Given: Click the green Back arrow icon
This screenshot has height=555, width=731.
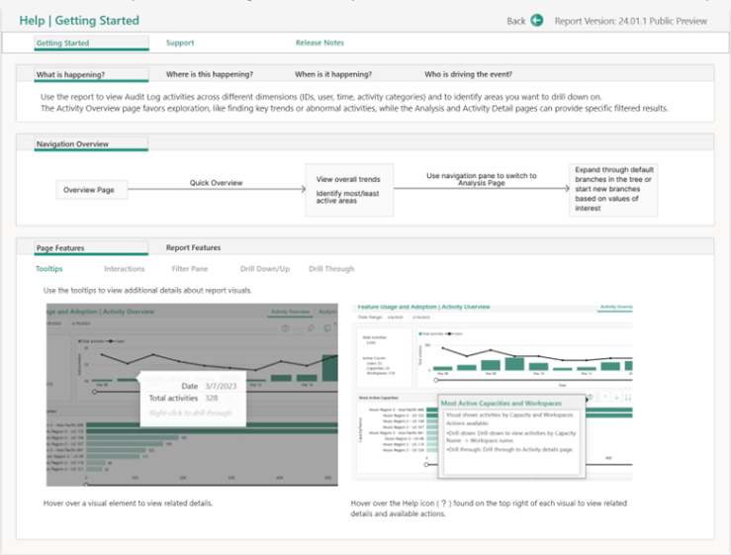Looking at the screenshot, I should [x=537, y=20].
